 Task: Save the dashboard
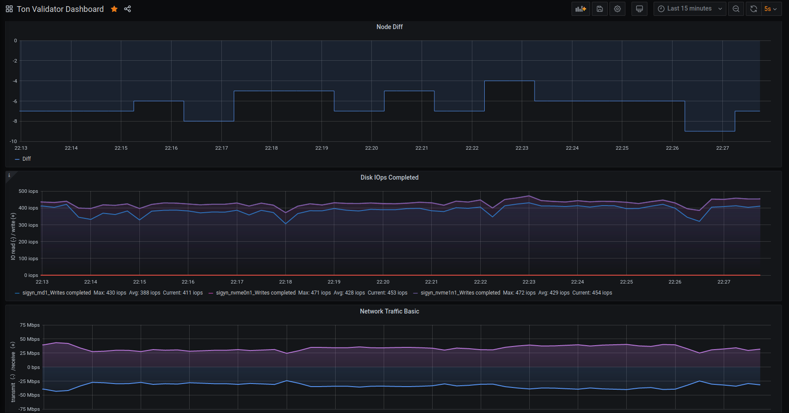pyautogui.click(x=600, y=9)
